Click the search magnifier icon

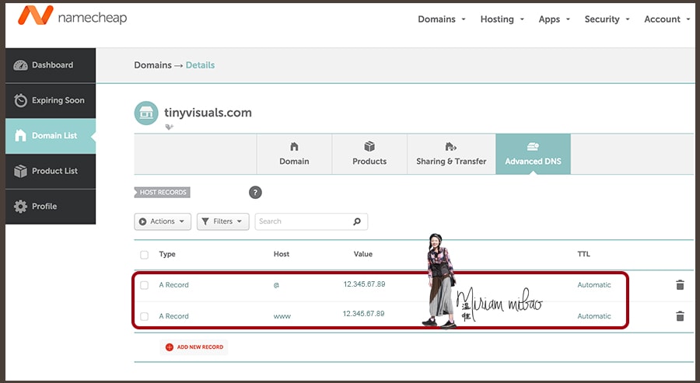click(357, 221)
